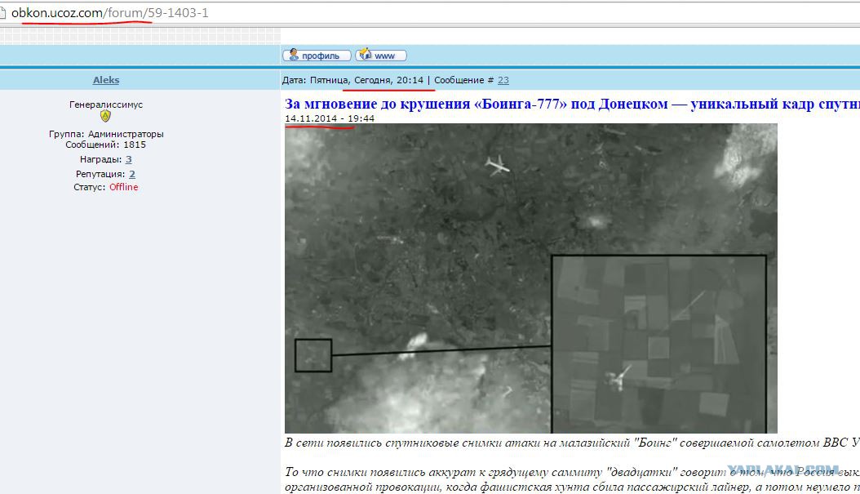Open the Aleks username link

click(106, 80)
